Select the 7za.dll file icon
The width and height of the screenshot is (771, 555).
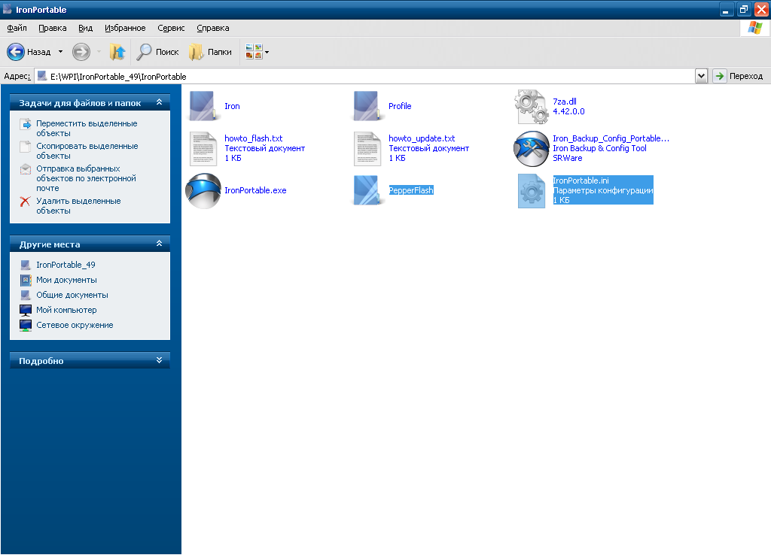532,106
